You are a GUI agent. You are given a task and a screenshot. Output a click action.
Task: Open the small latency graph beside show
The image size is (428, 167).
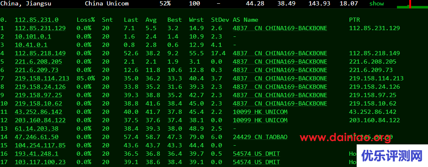pyautogui.click(x=412, y=4)
